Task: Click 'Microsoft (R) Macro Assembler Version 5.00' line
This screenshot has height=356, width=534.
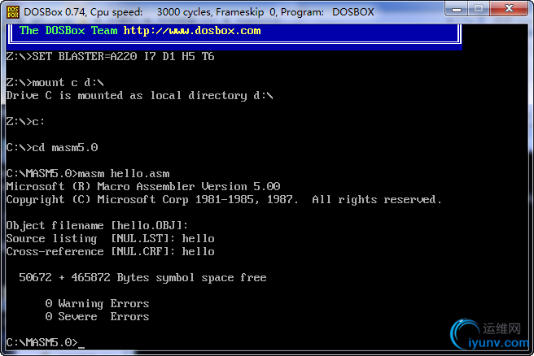Action: click(143, 187)
